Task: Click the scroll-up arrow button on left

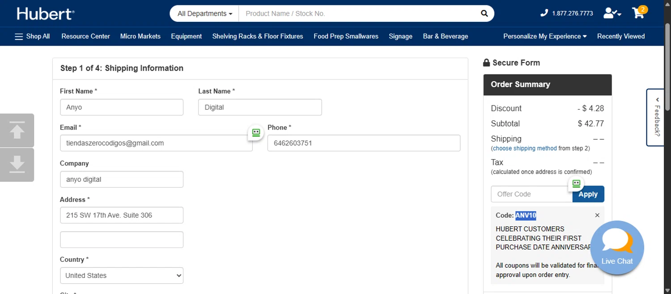Action: pos(17,130)
